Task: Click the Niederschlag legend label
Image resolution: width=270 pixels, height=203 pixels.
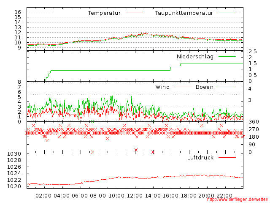Action: point(195,57)
